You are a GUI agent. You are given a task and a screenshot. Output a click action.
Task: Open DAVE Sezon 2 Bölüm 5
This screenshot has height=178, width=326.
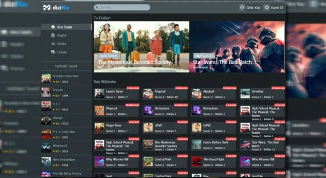165,128
